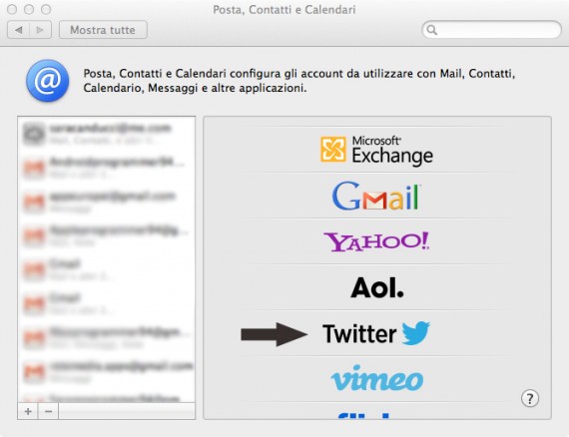Image resolution: width=569 pixels, height=437 pixels.
Task: Open help with the question mark button
Action: (530, 398)
